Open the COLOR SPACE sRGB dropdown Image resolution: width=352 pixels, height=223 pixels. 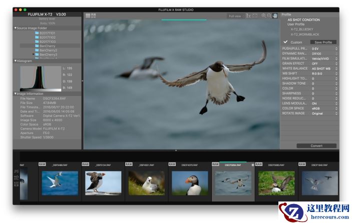tap(324, 108)
